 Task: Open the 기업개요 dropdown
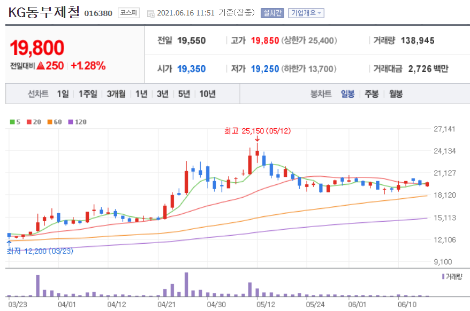(x=306, y=13)
